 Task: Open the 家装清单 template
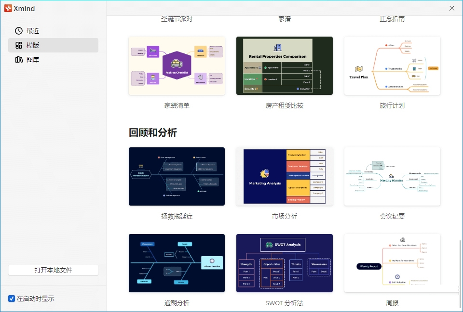(177, 65)
